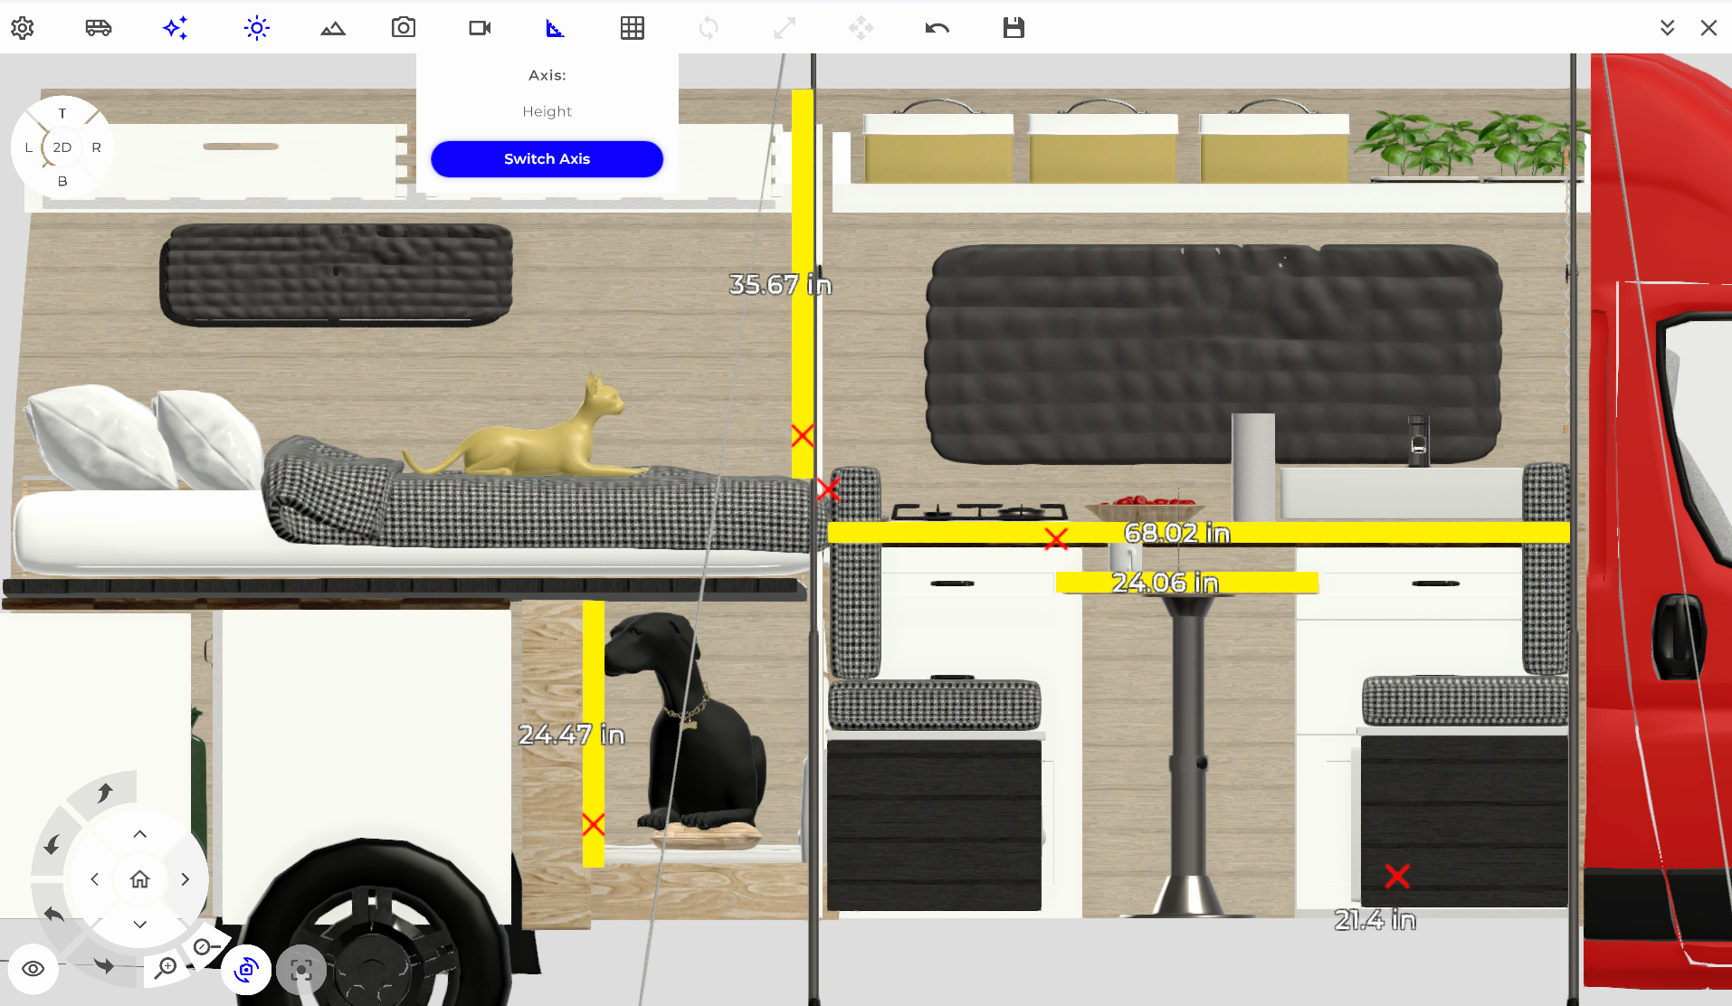Pan camera left with chevron
The image size is (1732, 1006).
pyautogui.click(x=95, y=879)
